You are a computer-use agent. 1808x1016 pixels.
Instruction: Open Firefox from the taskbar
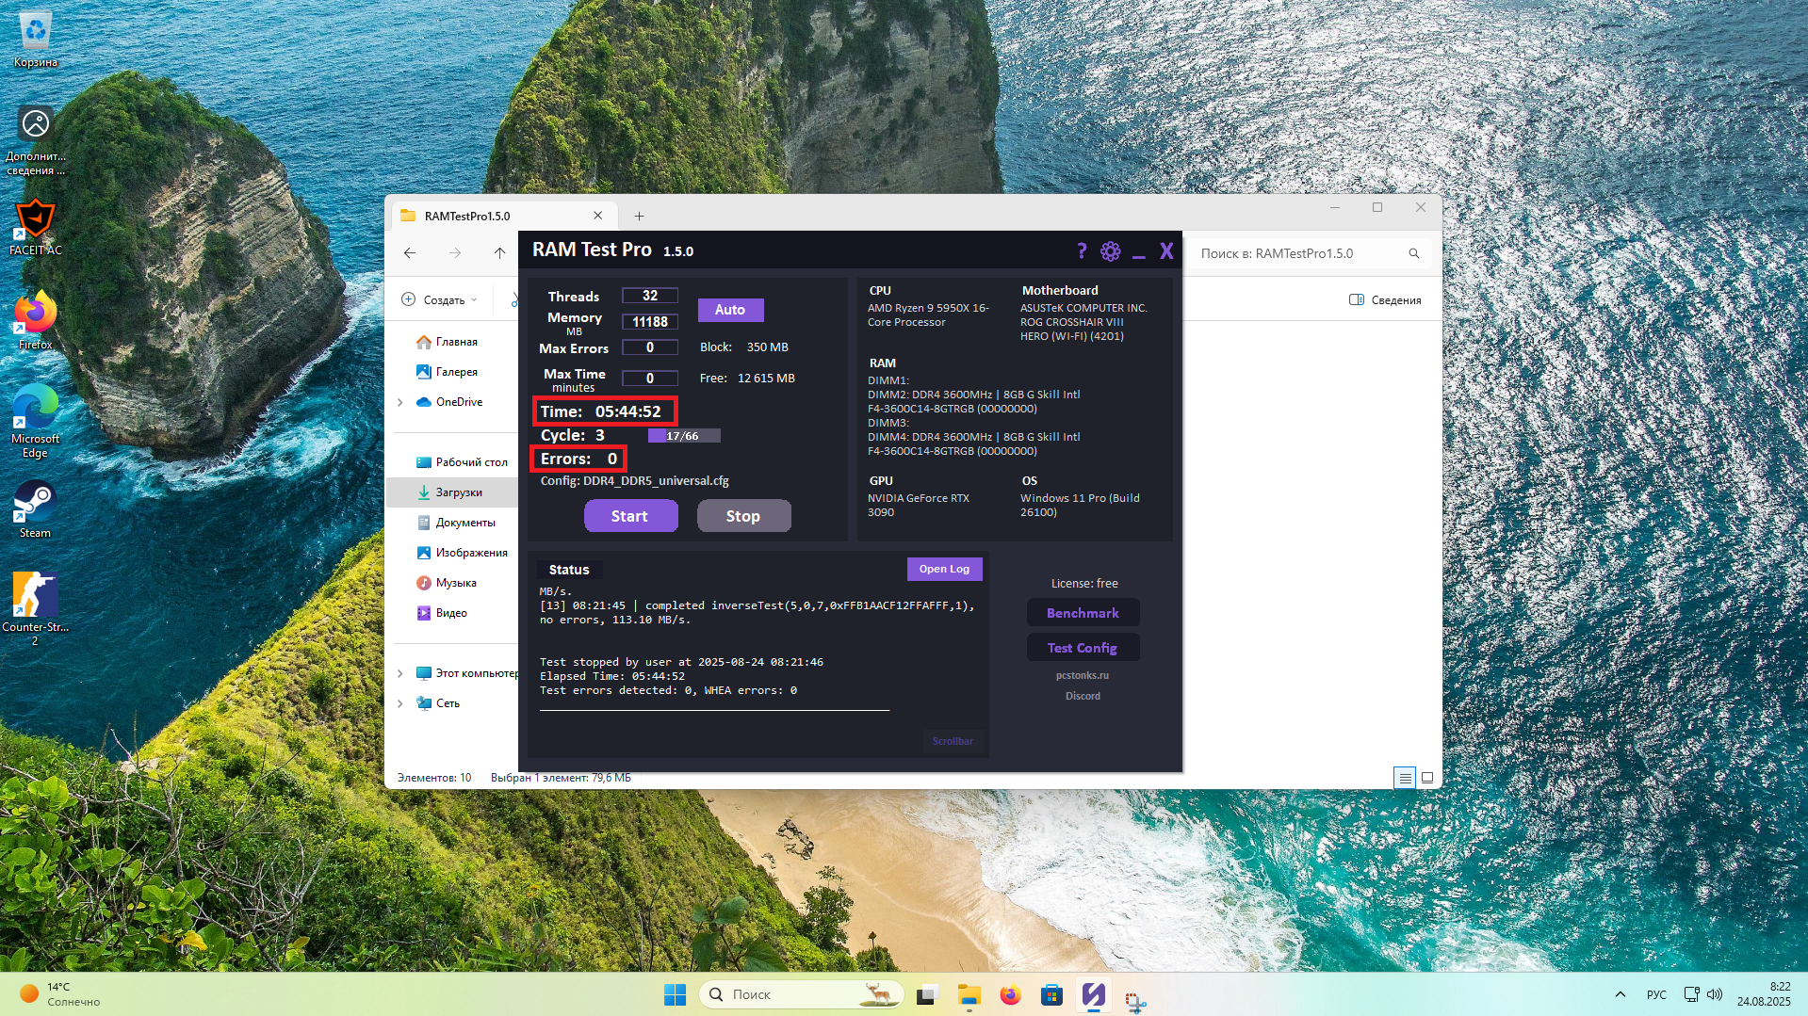(x=1011, y=994)
